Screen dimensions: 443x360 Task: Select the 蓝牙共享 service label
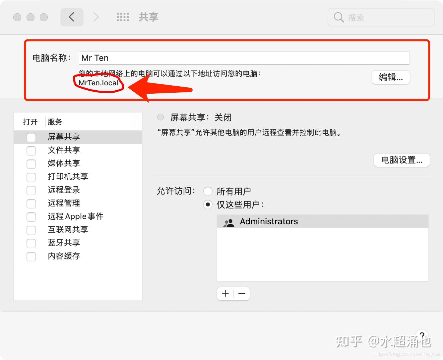pos(64,243)
